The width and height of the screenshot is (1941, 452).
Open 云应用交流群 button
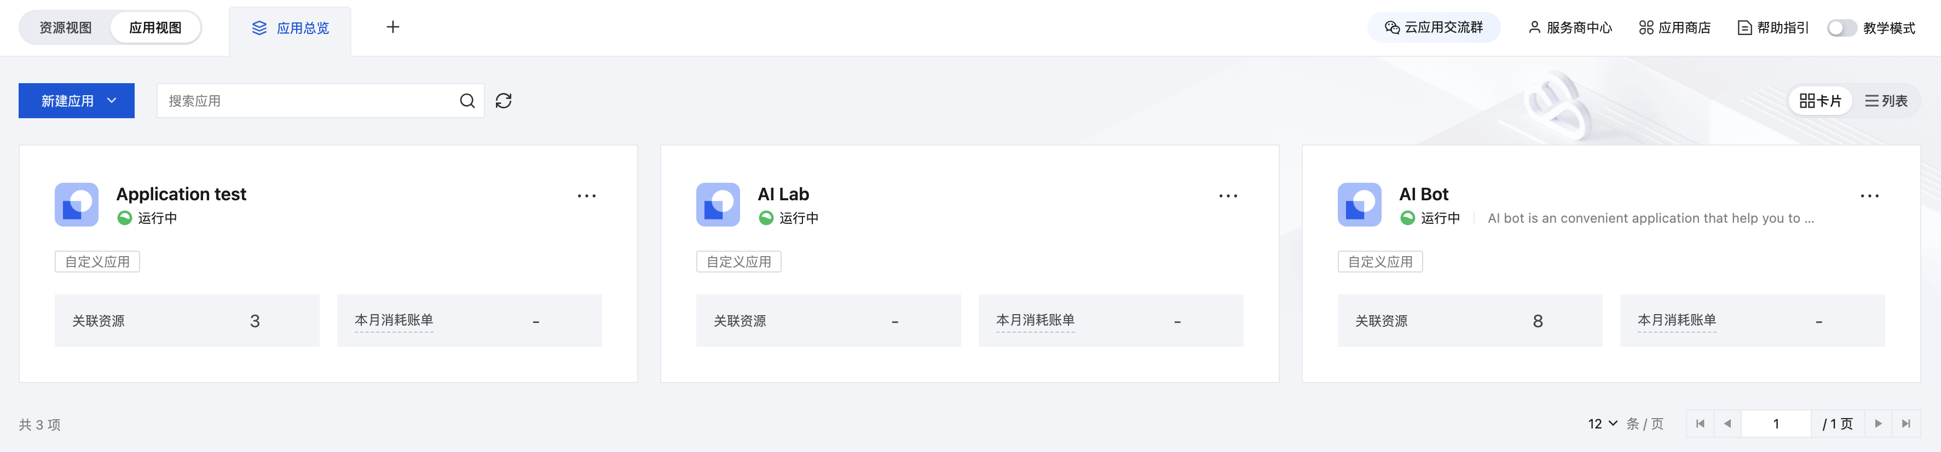(1433, 28)
